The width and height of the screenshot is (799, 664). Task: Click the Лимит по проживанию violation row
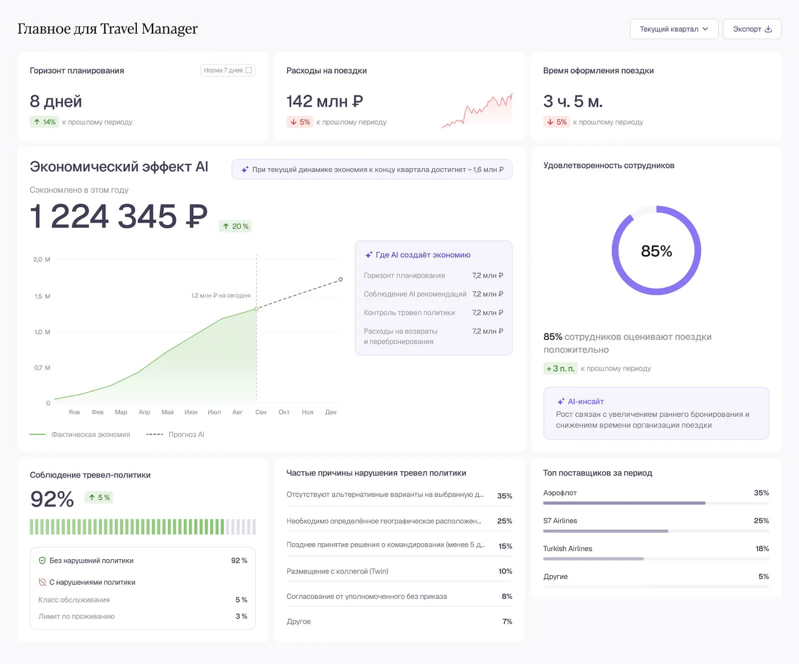tap(143, 617)
